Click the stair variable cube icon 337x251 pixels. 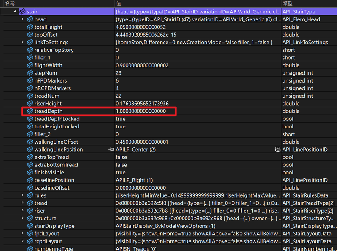point(22,12)
